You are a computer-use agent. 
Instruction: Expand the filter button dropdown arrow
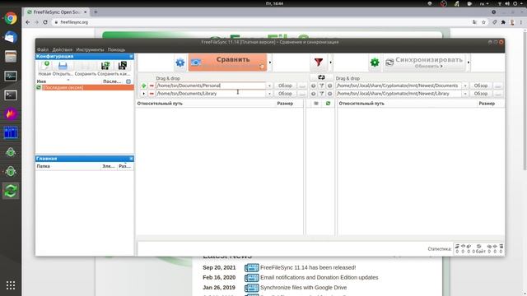pos(330,62)
